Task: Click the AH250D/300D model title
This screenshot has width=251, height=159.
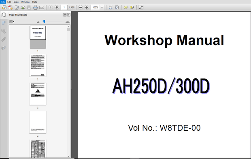Action: click(x=161, y=86)
